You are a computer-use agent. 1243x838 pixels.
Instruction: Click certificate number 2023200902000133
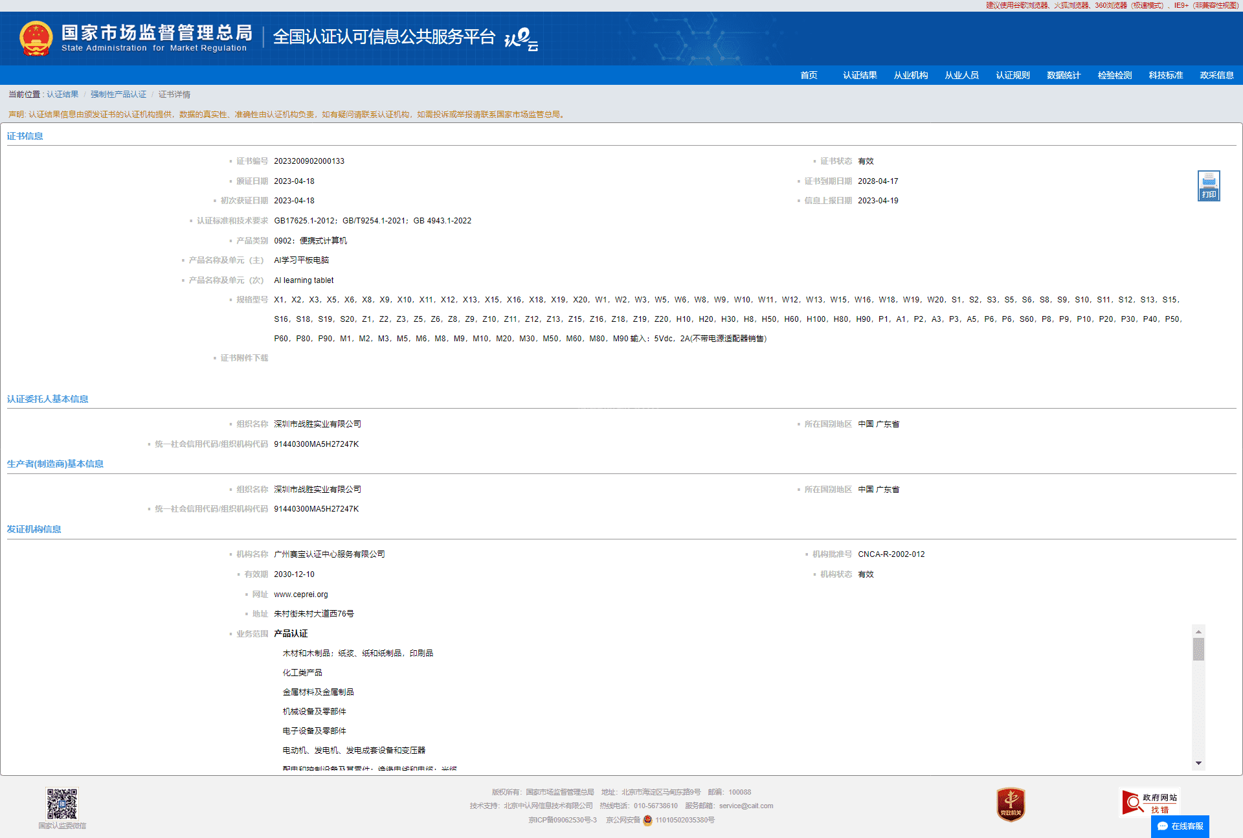point(309,161)
